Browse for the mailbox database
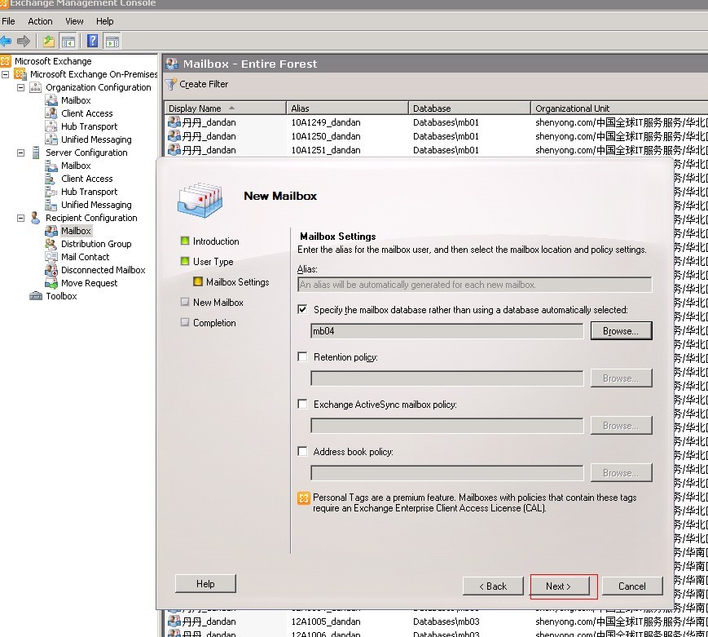The width and height of the screenshot is (708, 637). tap(621, 331)
